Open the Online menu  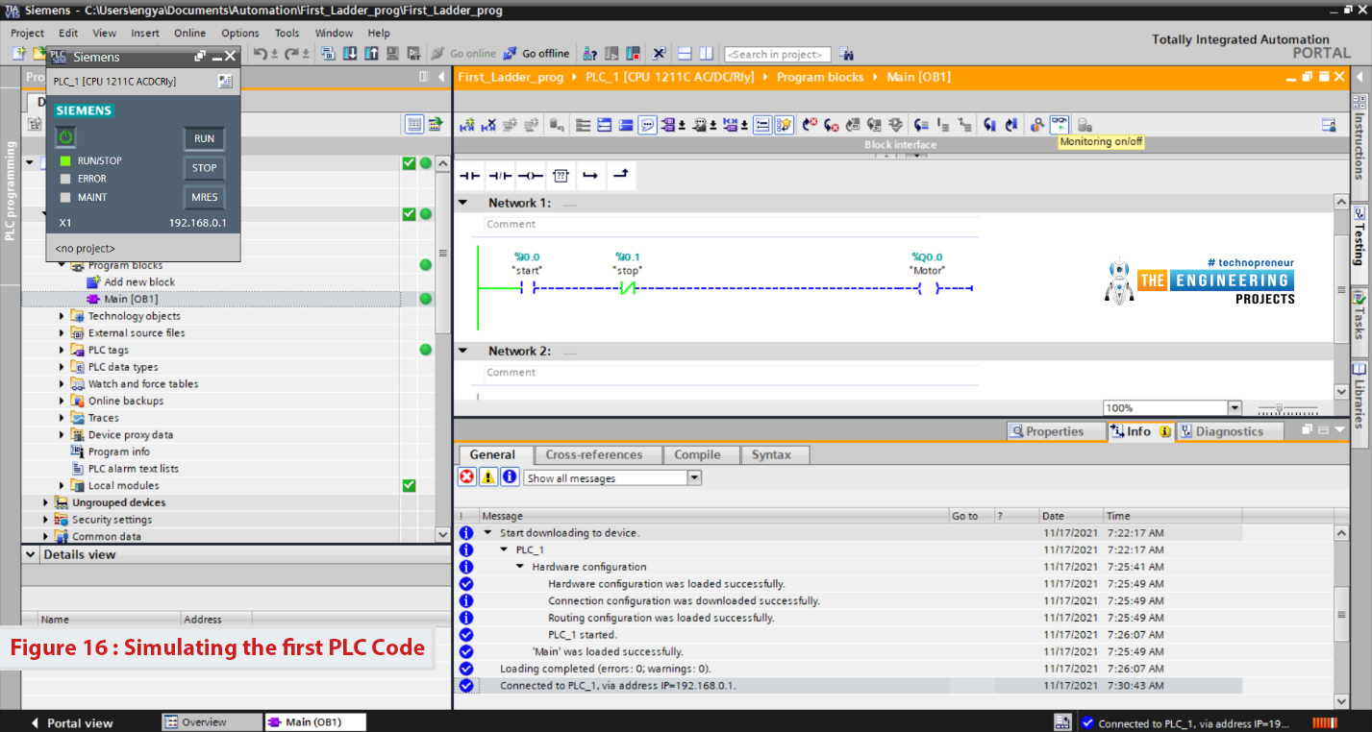(189, 33)
